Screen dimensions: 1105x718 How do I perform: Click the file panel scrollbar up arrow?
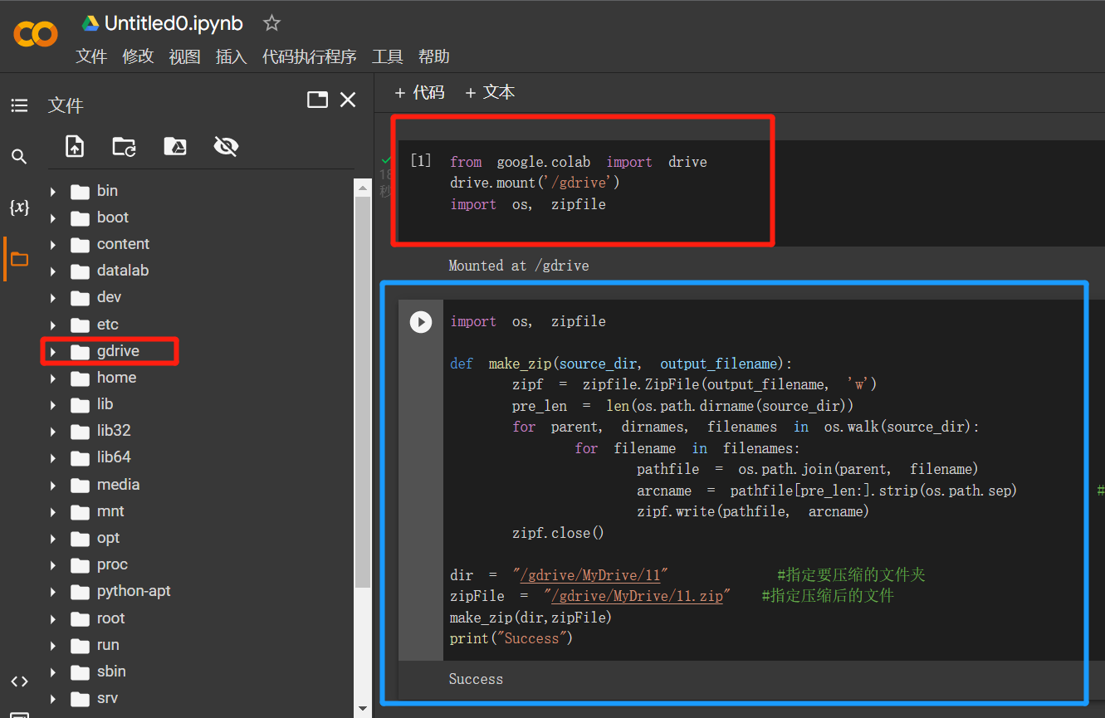point(363,188)
